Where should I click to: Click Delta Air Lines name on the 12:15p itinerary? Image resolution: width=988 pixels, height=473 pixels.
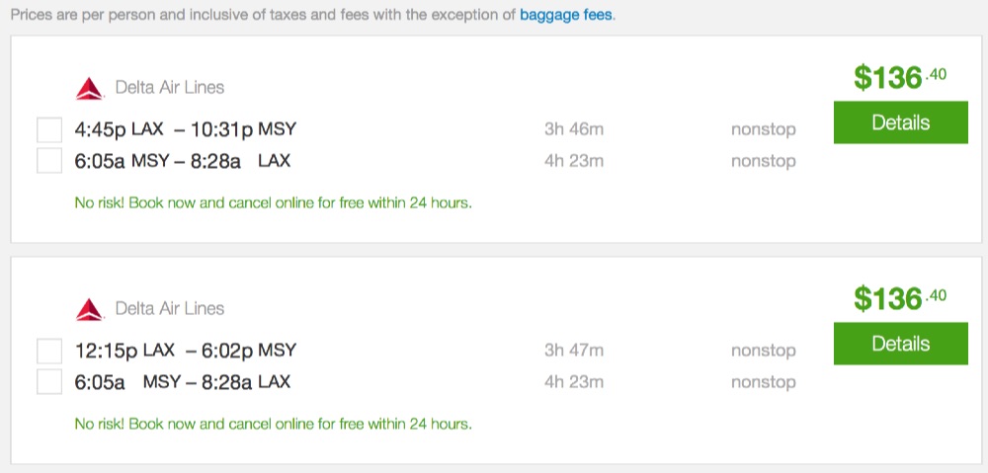(170, 309)
